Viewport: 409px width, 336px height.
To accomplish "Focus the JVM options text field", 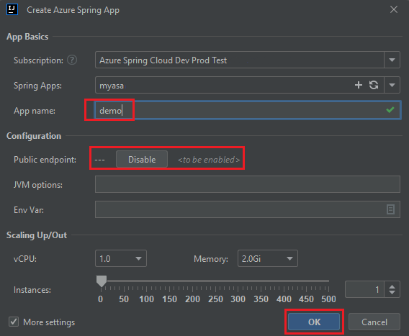I will coord(248,184).
